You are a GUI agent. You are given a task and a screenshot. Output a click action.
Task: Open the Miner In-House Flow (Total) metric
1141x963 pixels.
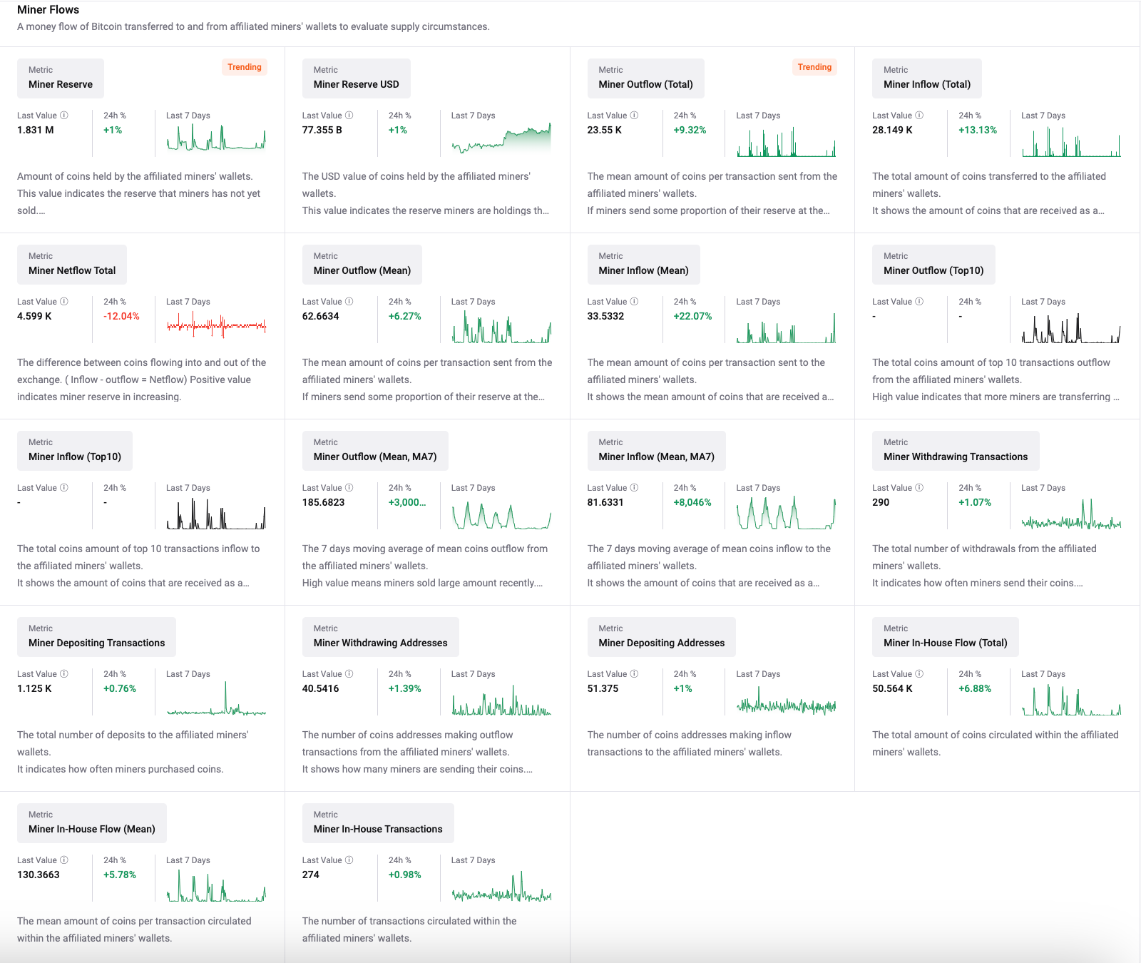coord(944,642)
